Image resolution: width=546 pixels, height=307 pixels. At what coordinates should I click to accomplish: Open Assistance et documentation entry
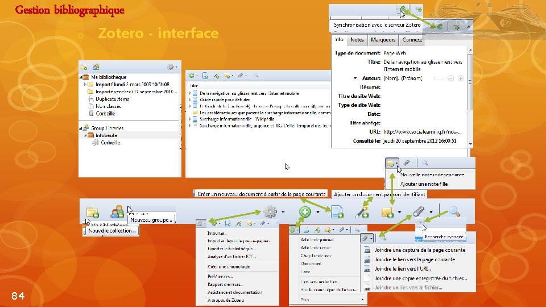click(235, 292)
